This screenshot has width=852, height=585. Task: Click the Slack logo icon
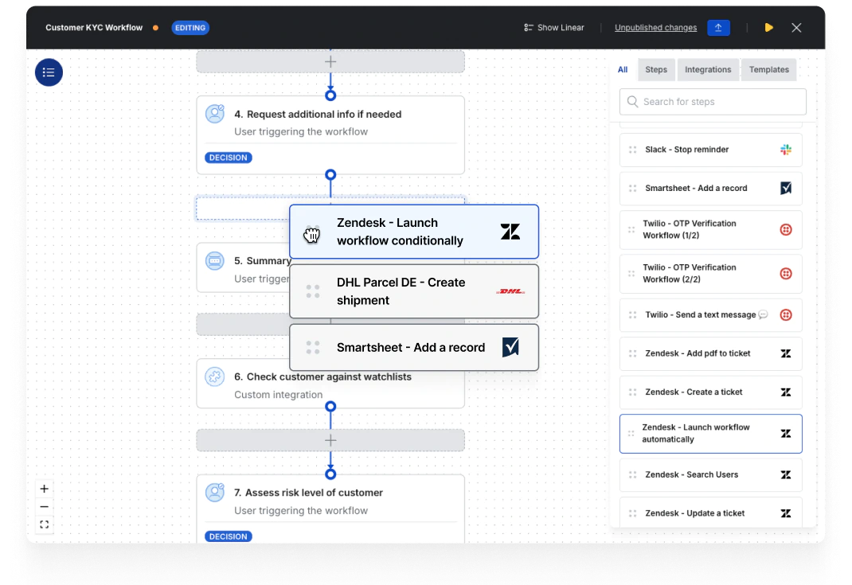click(x=786, y=150)
